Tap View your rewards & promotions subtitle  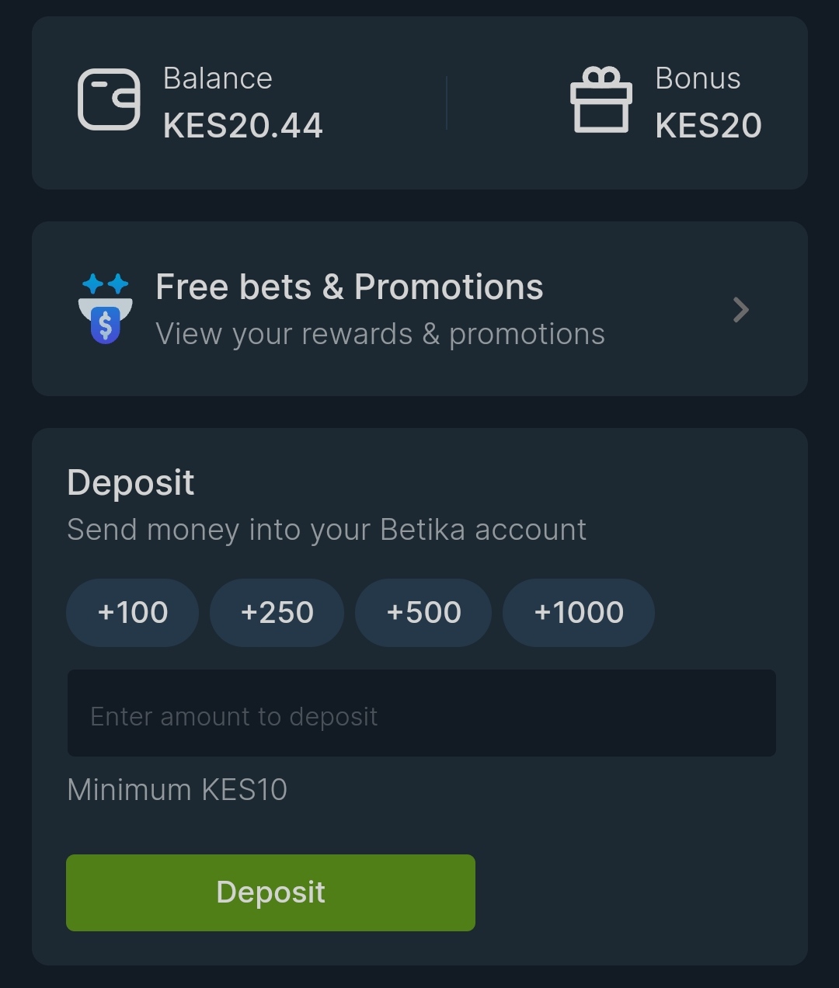(380, 334)
